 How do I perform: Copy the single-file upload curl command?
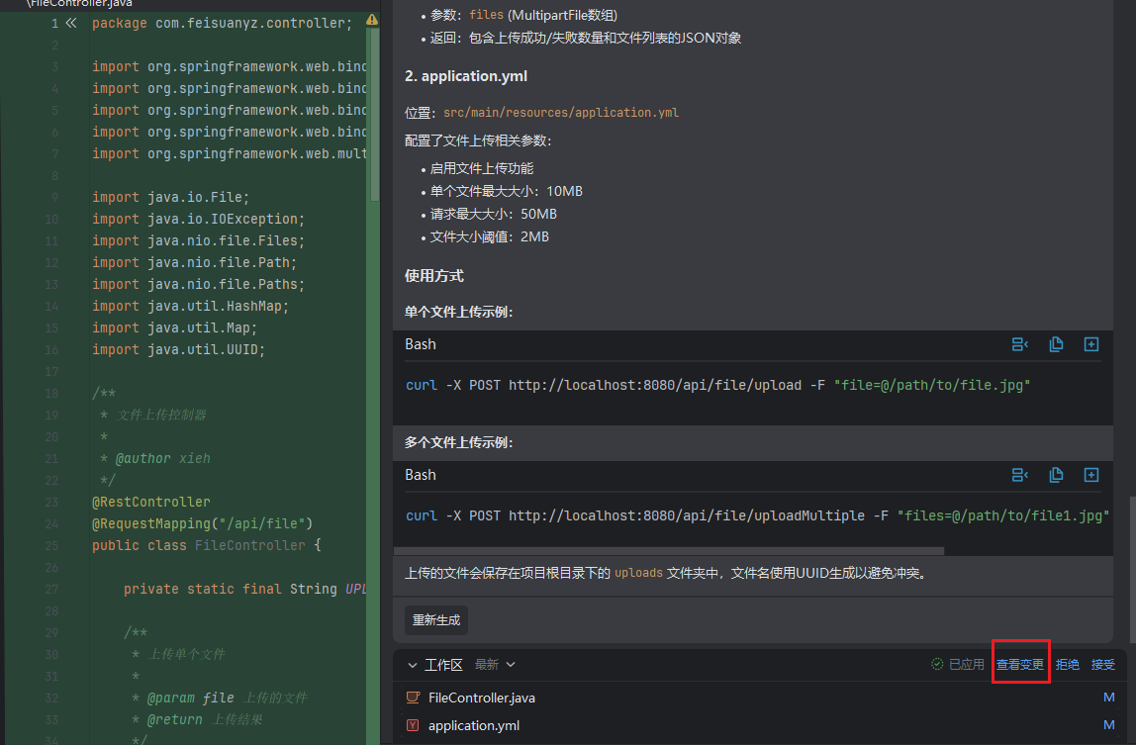(1056, 344)
